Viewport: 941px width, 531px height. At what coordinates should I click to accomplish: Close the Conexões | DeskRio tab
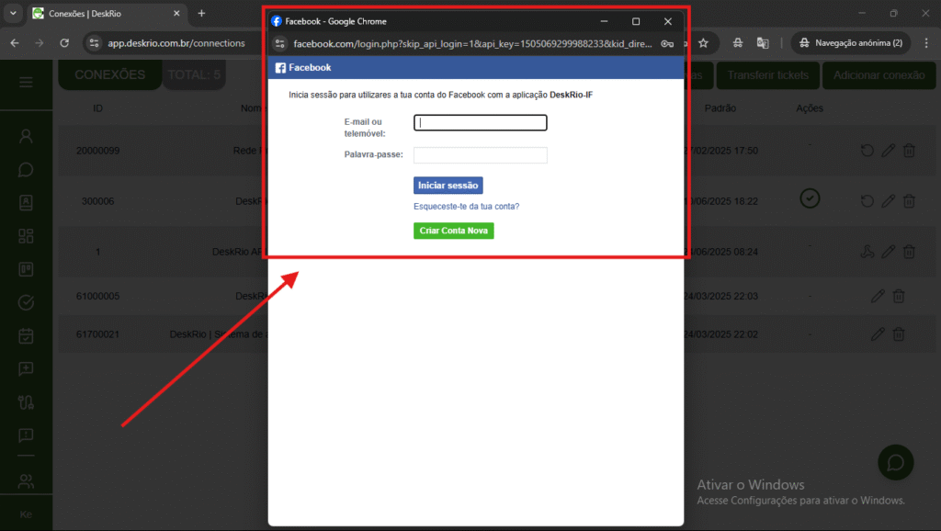coord(176,13)
